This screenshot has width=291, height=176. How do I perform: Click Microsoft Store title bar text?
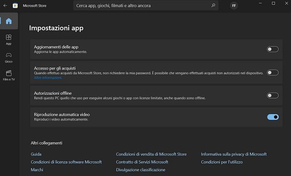[35, 6]
